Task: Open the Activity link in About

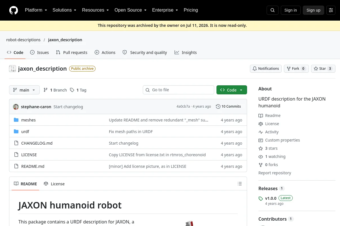Action: (269, 132)
